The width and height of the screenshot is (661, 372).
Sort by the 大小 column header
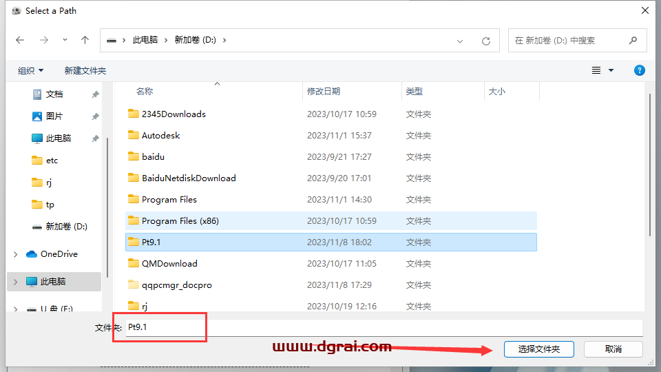(496, 92)
